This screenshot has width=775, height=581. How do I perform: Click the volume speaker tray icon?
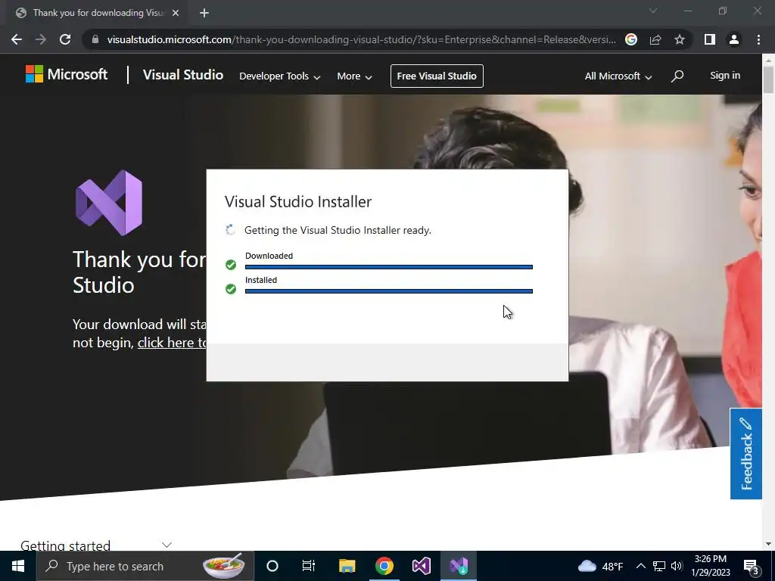tap(677, 566)
